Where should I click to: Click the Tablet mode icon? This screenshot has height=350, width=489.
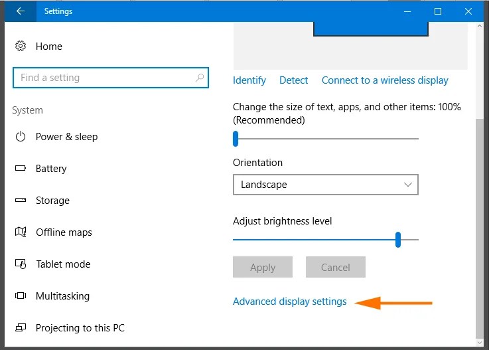(x=21, y=264)
